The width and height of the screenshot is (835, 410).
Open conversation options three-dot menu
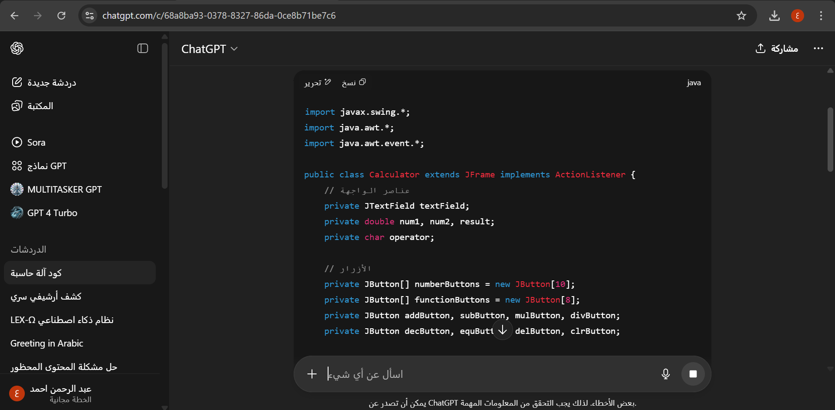pyautogui.click(x=818, y=48)
